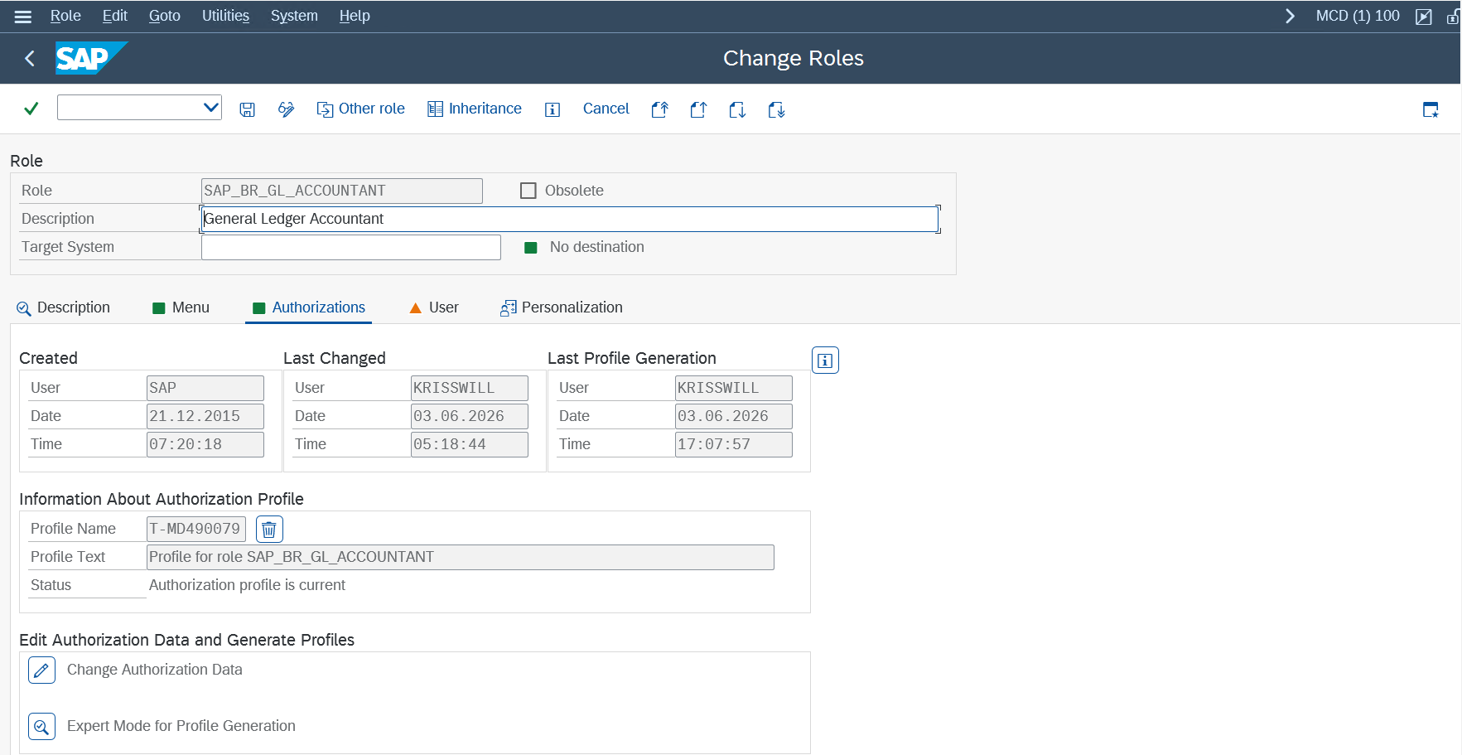Viewport: 1462px width, 755px height.
Task: Open the Role menu
Action: click(x=65, y=16)
